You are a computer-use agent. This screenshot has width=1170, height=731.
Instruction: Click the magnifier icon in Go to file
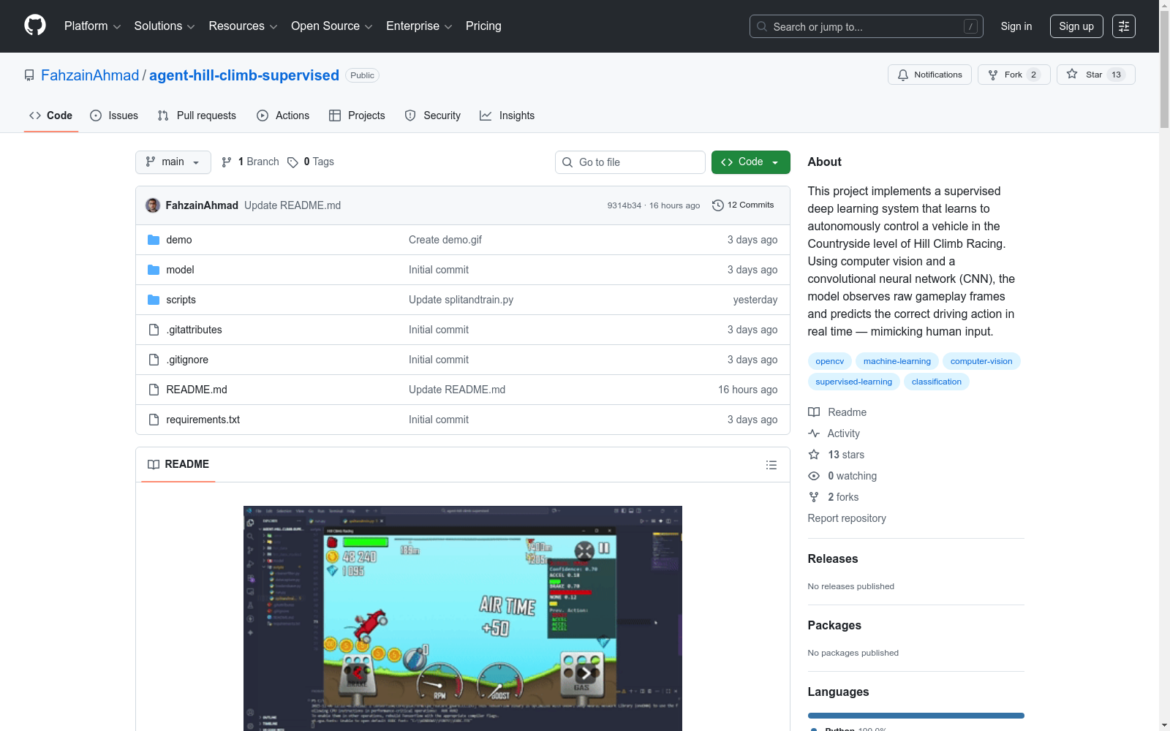pyautogui.click(x=567, y=162)
